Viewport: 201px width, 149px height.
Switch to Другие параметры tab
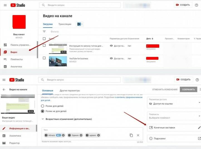(x=70, y=91)
